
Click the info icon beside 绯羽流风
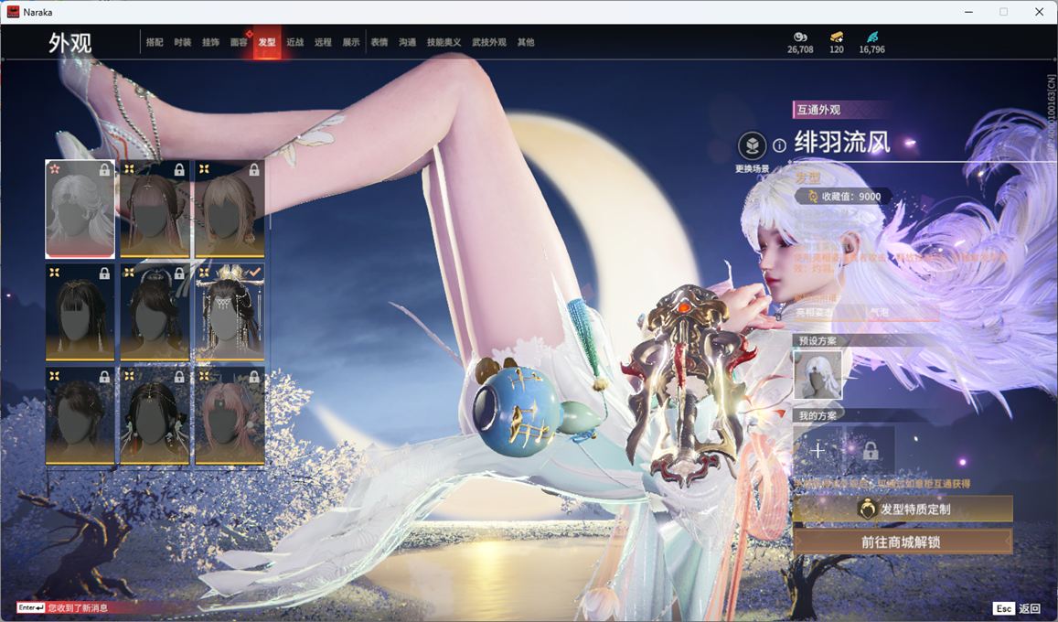(779, 145)
